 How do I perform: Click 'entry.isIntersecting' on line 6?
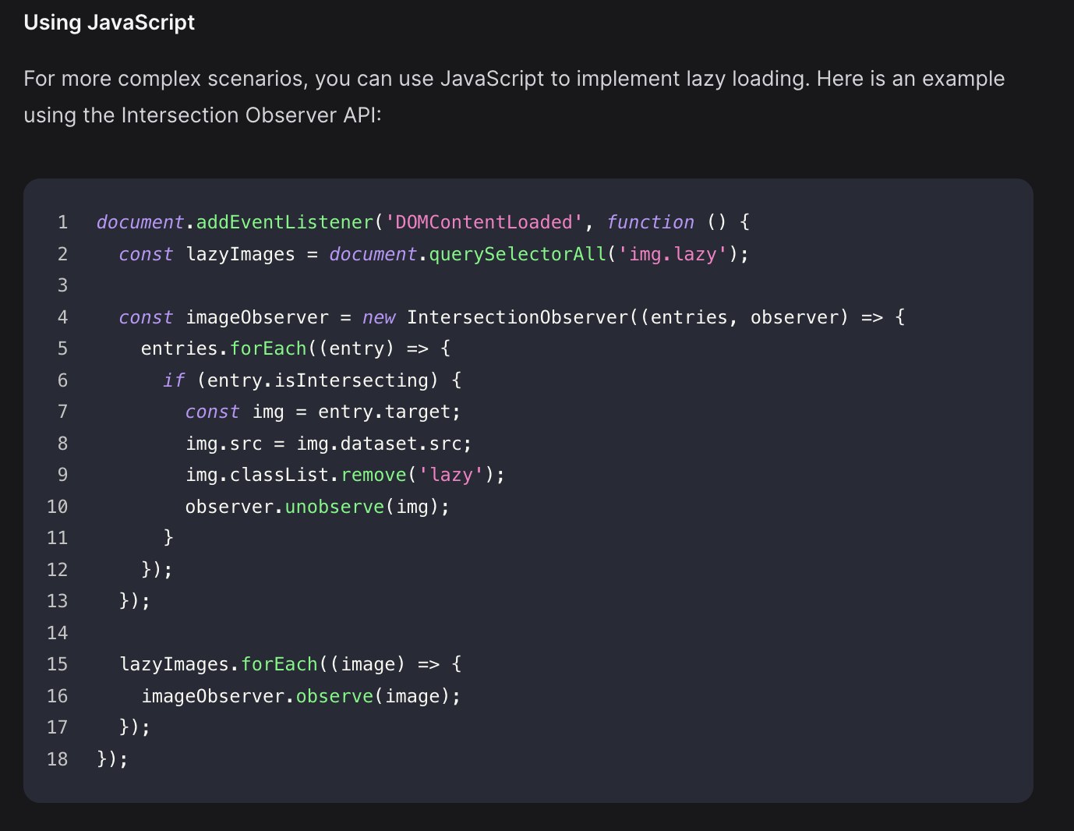(x=318, y=380)
